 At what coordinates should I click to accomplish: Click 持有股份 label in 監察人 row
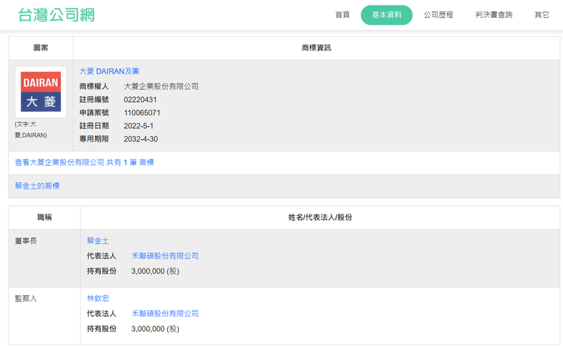click(102, 329)
